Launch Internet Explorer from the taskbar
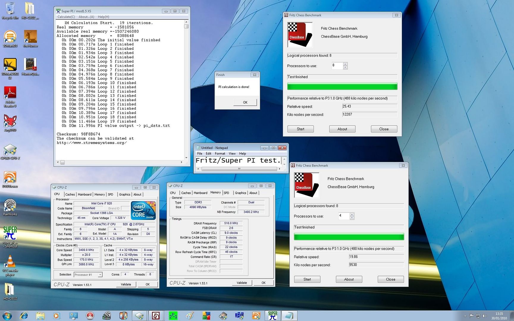Screen dimensions: 514x321 click(x=24, y=316)
